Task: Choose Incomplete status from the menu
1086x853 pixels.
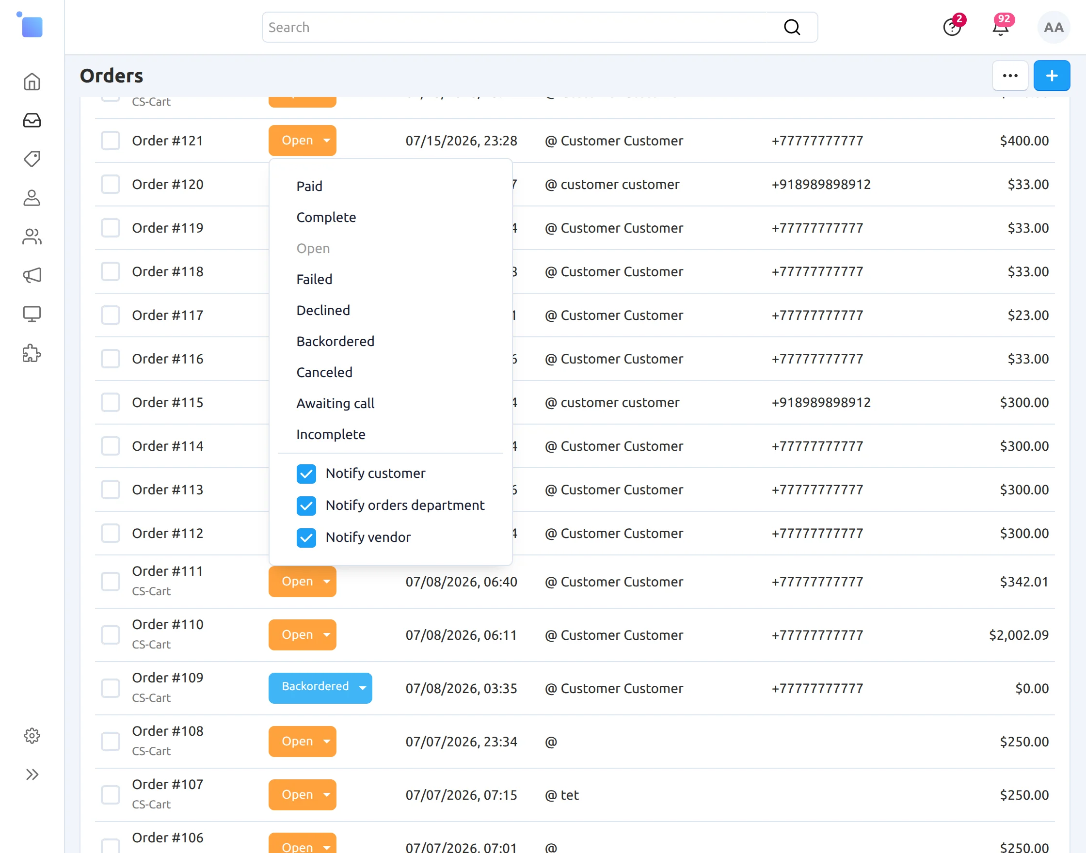Action: click(331, 434)
